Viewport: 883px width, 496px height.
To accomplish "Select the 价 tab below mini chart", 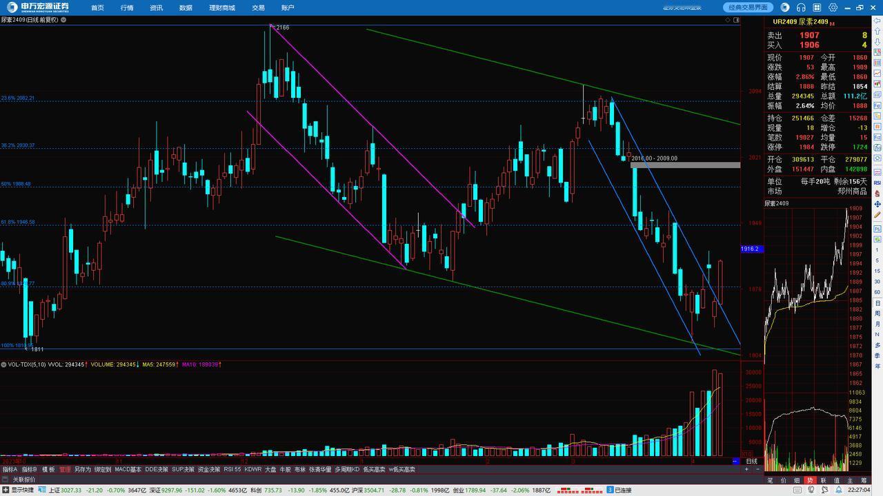I will (x=784, y=481).
